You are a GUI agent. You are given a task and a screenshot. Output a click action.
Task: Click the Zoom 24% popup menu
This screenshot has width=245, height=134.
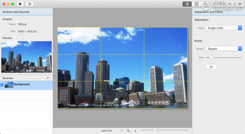click(107, 131)
